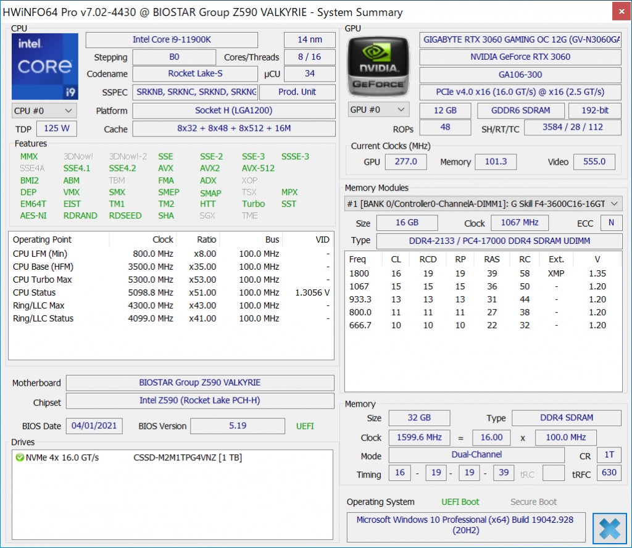Screen dimensions: 632x548
Task: Click the GPU clock 277.0 value box
Action: click(406, 162)
